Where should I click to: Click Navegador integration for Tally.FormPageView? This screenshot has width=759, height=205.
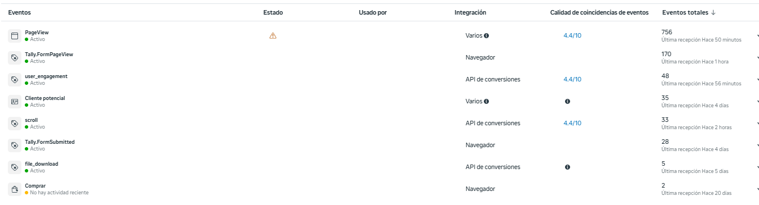pyautogui.click(x=480, y=57)
